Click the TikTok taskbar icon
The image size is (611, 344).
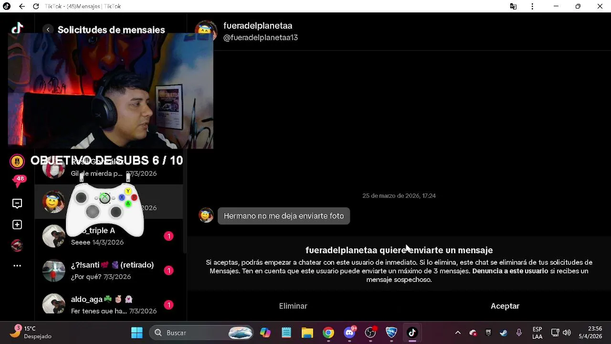click(412, 333)
